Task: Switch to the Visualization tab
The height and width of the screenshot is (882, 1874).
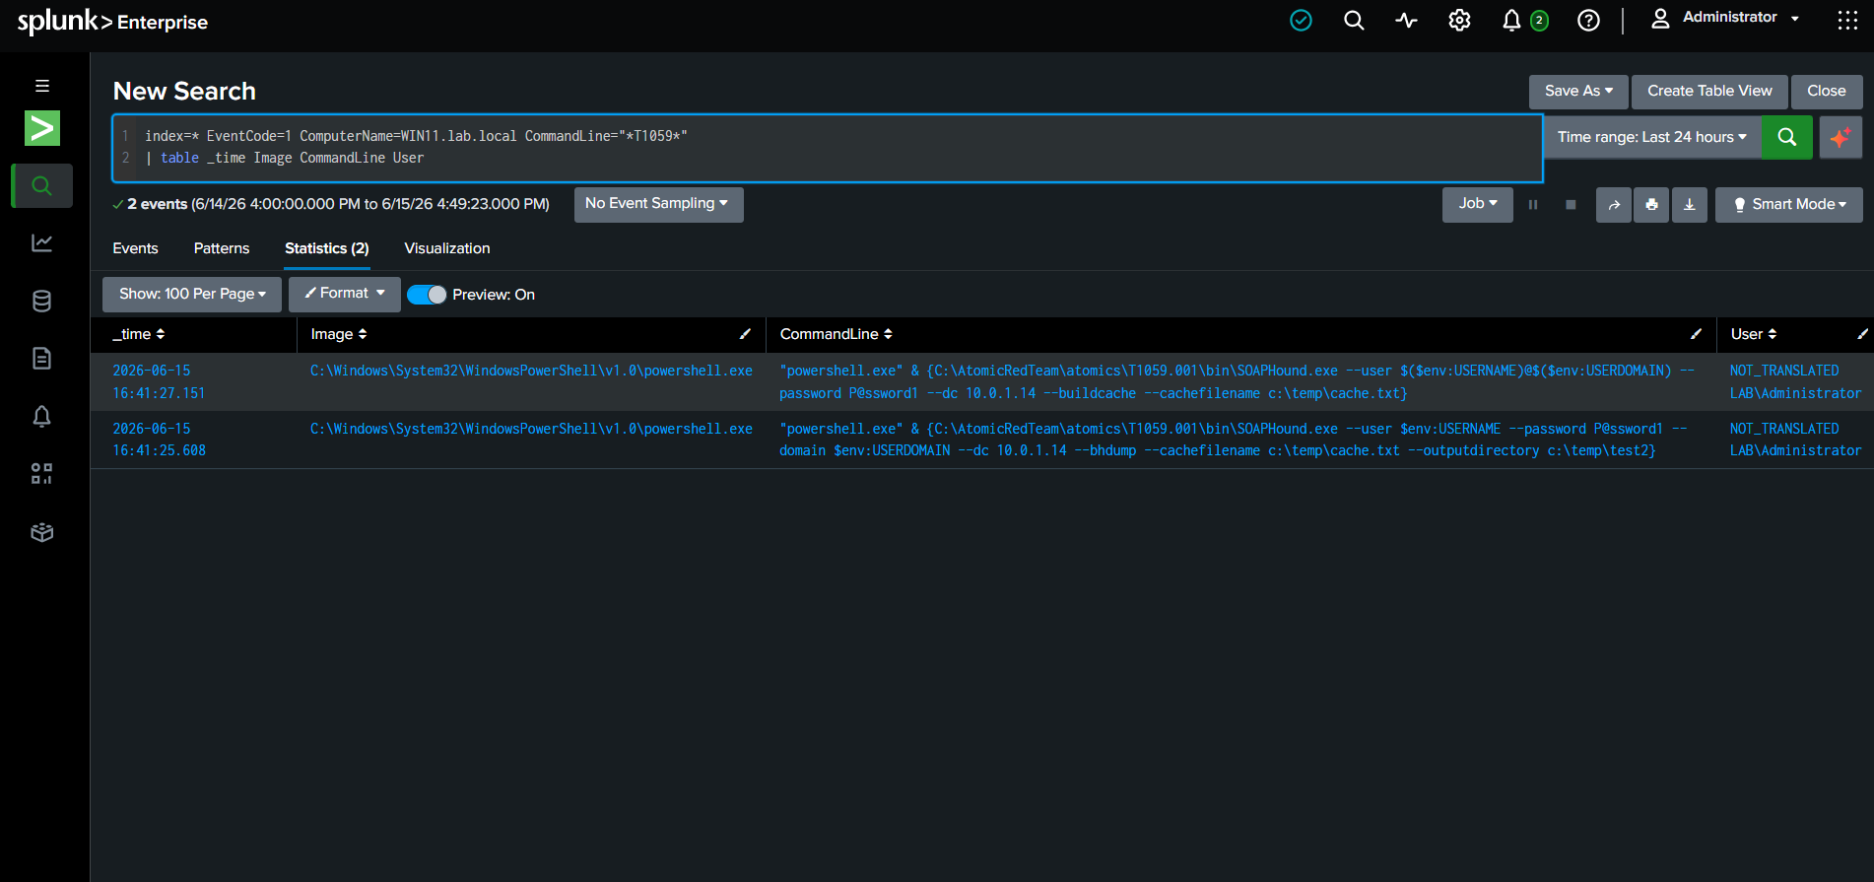Action: [447, 248]
